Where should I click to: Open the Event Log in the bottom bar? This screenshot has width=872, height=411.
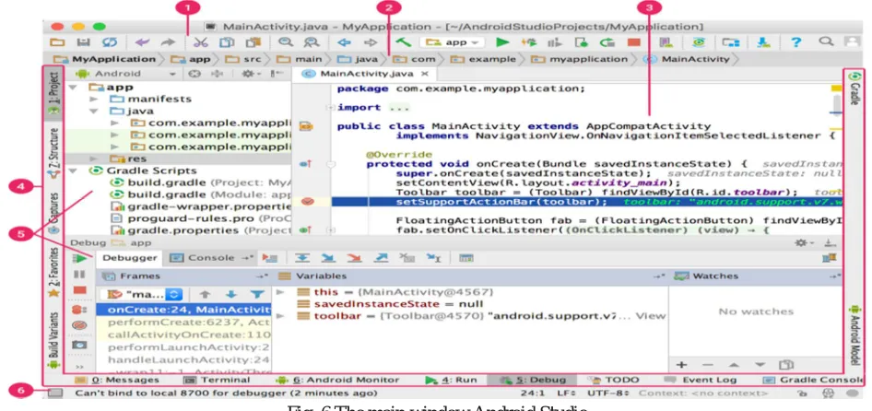(701, 381)
